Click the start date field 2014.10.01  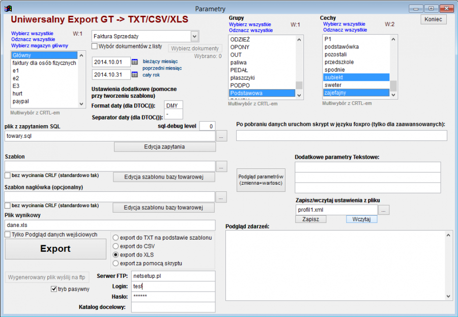tap(111, 62)
